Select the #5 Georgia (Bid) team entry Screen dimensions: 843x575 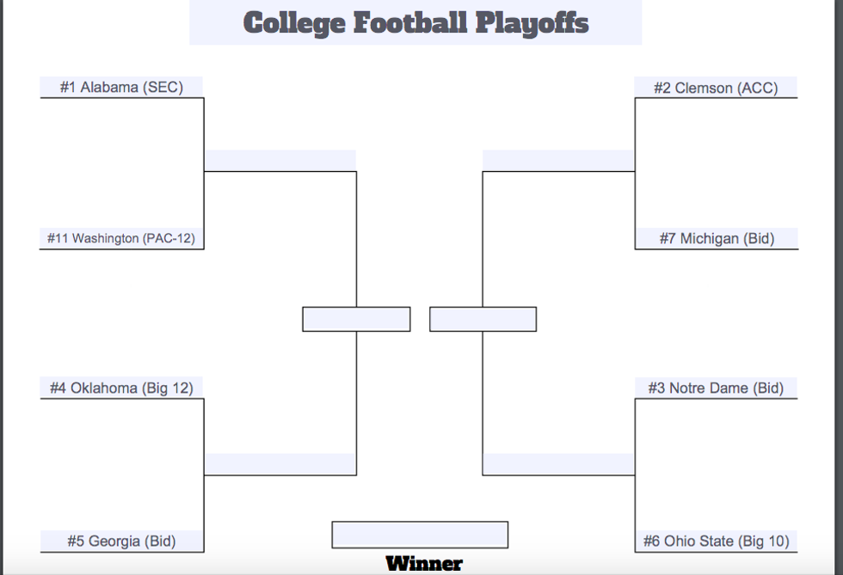pos(121,541)
